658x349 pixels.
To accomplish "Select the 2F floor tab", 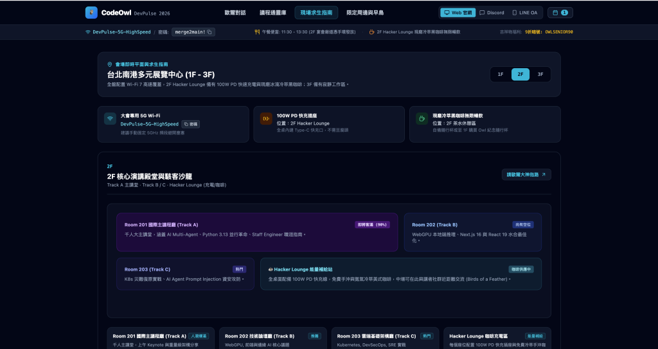I will pyautogui.click(x=520, y=75).
